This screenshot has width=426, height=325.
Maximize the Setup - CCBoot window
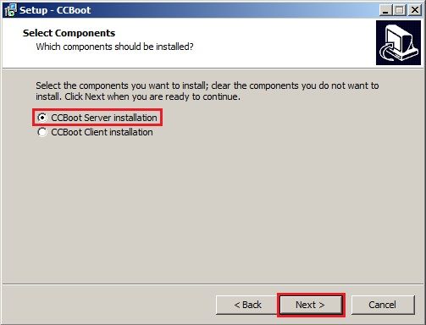(x=400, y=10)
